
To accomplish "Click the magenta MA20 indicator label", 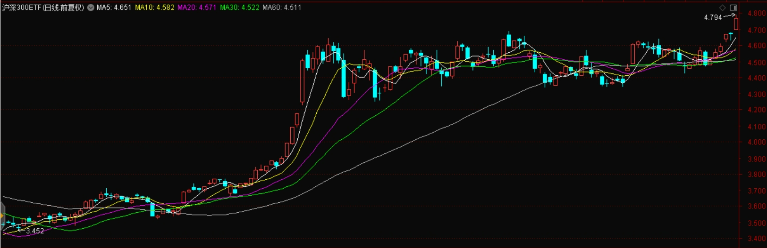I will (197, 8).
